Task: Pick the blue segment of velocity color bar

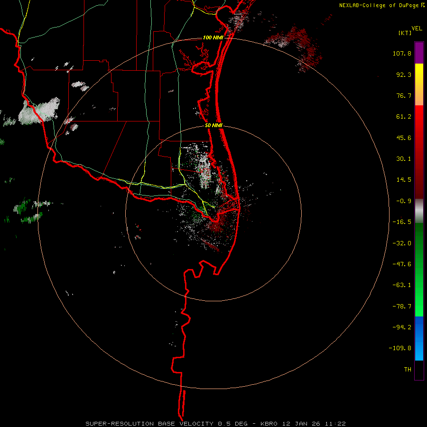Action: point(419,338)
